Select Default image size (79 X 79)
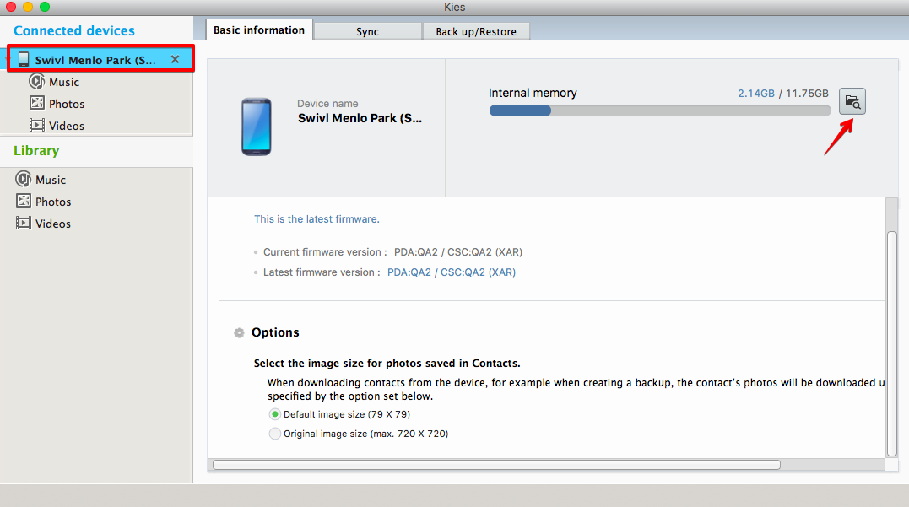Image resolution: width=909 pixels, height=507 pixels. pos(275,414)
